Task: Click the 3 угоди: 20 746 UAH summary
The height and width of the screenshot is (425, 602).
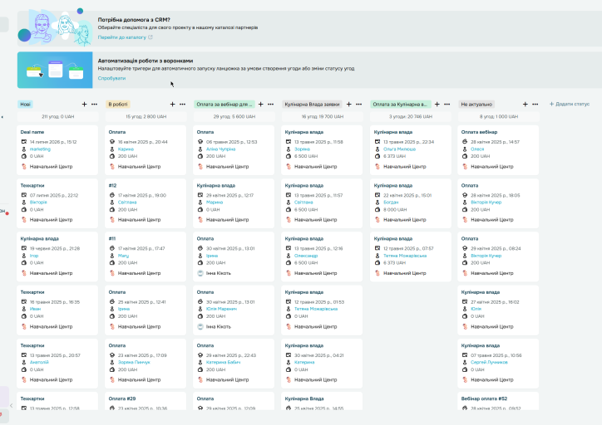Action: [411, 116]
